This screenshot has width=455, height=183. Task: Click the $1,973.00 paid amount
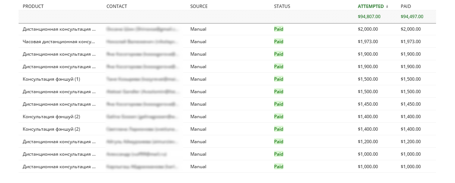tap(410, 42)
